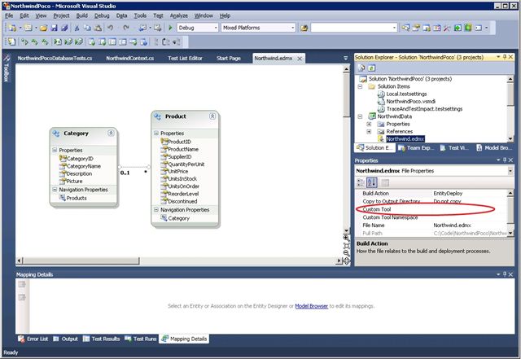Click the Copy toolbar icon
Viewport: 521px width, 359px height.
click(x=87, y=28)
